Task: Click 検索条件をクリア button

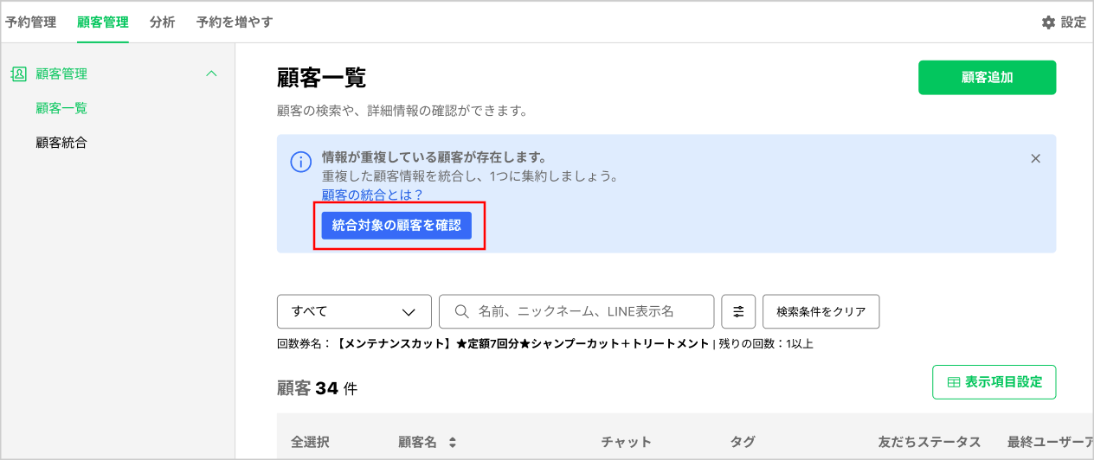Action: (x=820, y=311)
